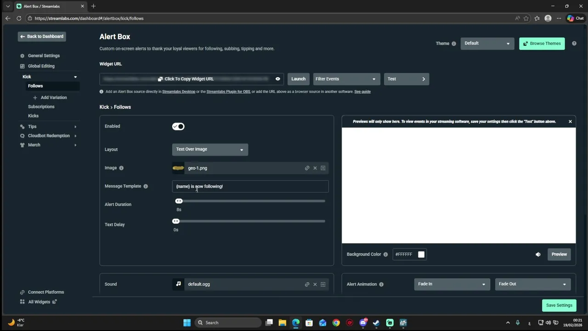Click the Launch button
This screenshot has height=331, width=588.
(298, 79)
